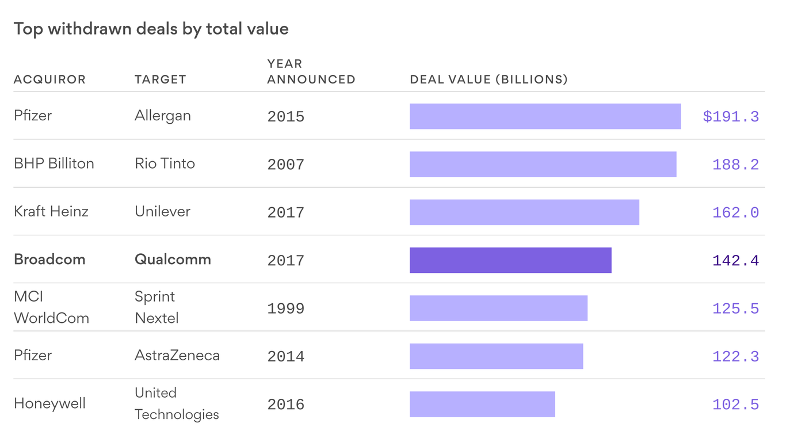The width and height of the screenshot is (786, 442).
Task: Select the MCI WorldCom–Sprint Nextel bar
Action: (x=498, y=308)
